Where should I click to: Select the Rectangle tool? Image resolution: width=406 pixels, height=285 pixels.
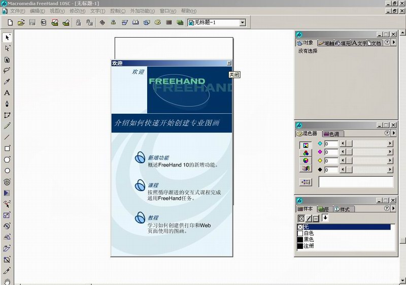pyautogui.click(x=7, y=148)
